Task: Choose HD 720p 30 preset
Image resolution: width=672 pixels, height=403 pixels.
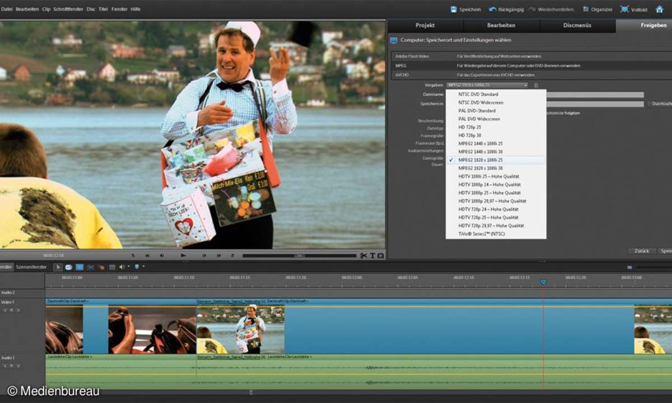Action: coord(496,135)
